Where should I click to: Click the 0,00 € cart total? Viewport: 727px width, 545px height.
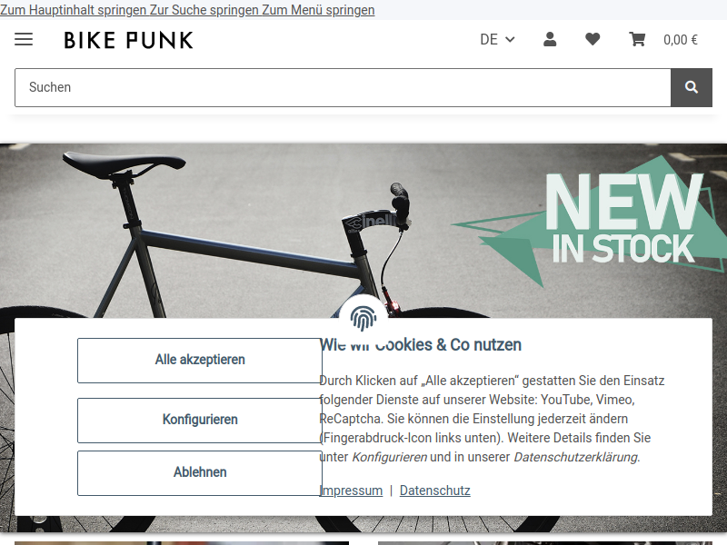(680, 40)
